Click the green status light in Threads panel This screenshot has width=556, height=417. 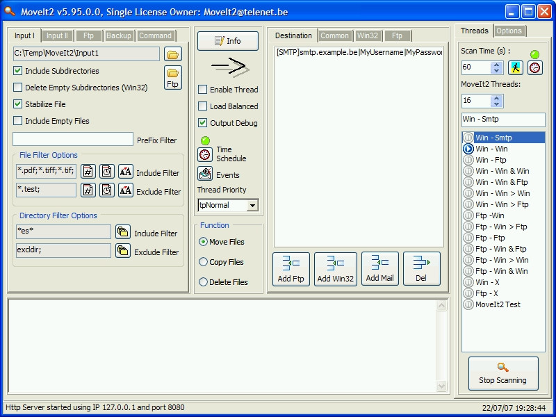(x=534, y=54)
